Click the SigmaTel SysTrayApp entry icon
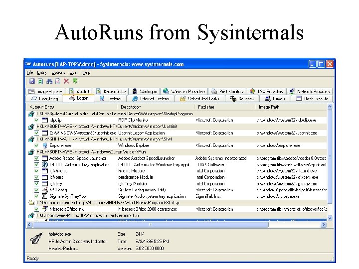Image resolution: width=359 pixels, height=269 pixels. click(45, 196)
